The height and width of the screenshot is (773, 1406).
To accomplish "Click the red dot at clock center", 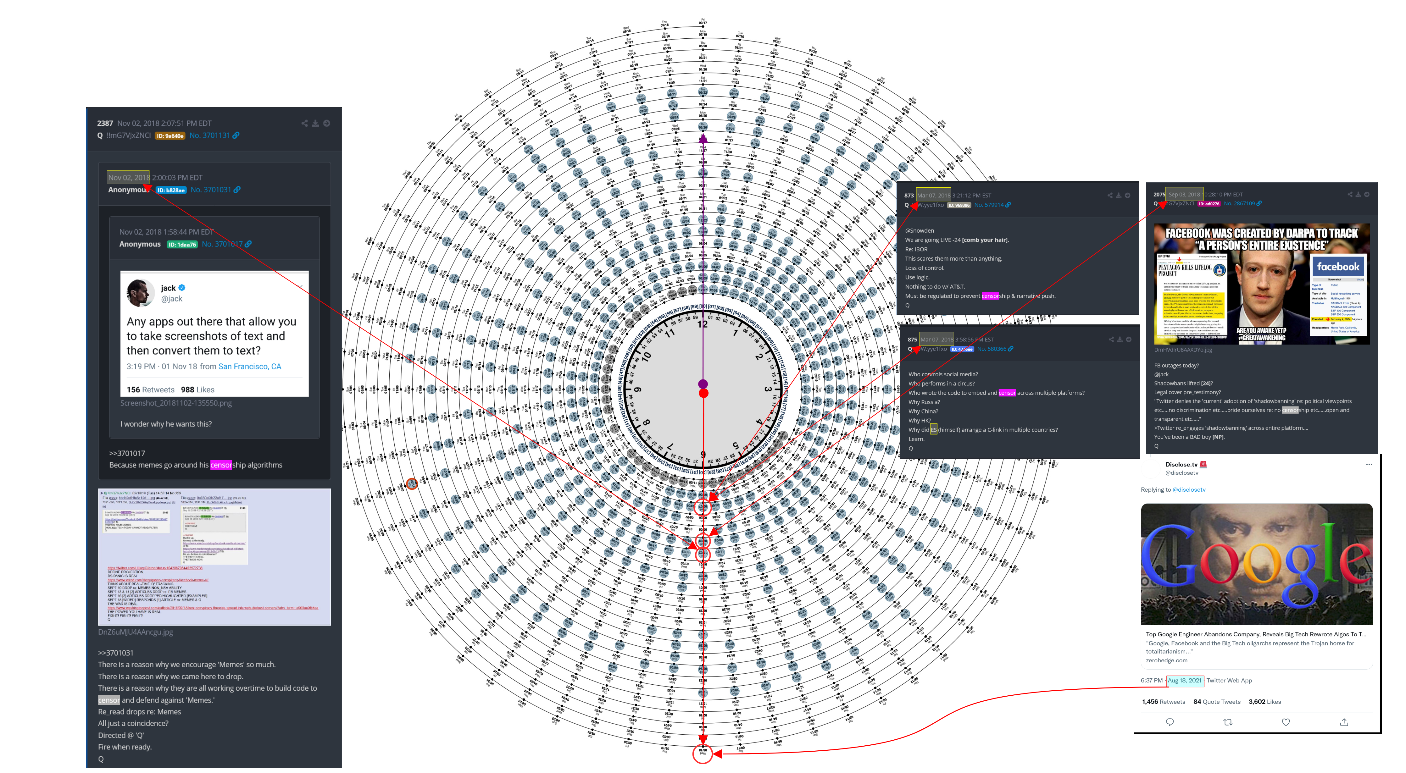I will (x=703, y=393).
